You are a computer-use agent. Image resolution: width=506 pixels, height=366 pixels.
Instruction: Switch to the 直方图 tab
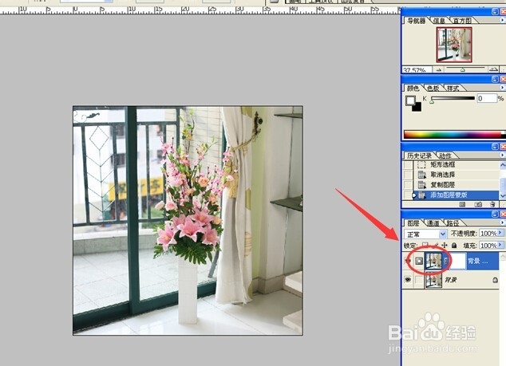pos(462,21)
